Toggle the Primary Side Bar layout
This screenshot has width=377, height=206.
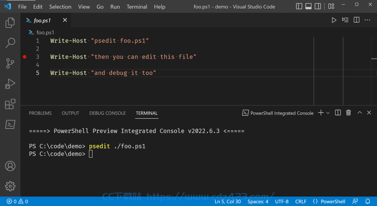click(x=299, y=6)
